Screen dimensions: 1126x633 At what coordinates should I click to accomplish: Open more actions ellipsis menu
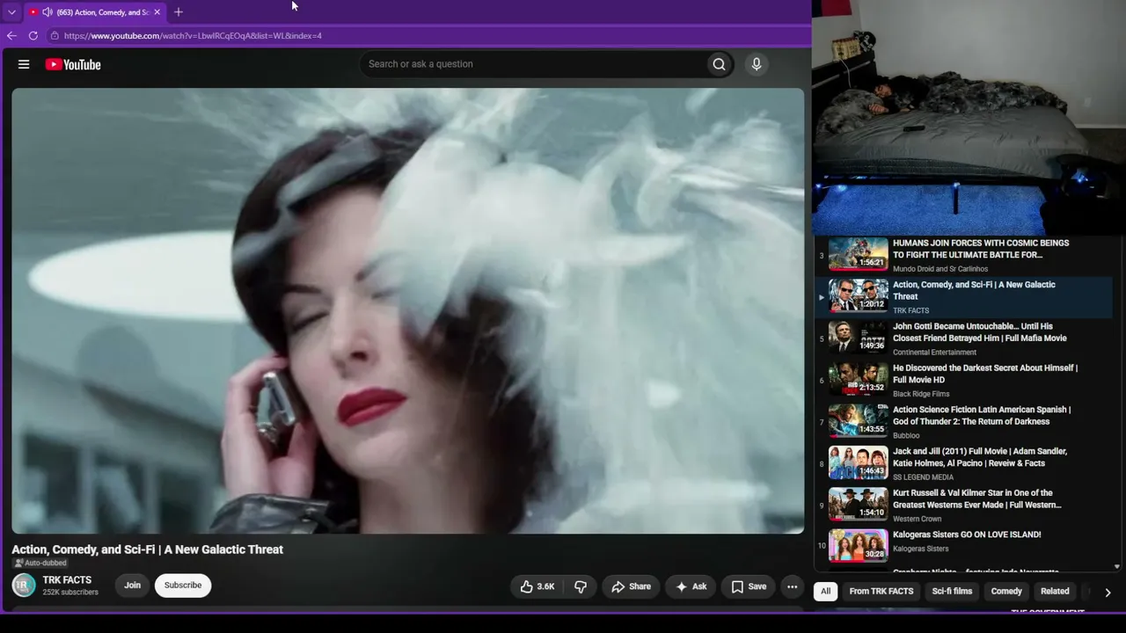(x=792, y=586)
